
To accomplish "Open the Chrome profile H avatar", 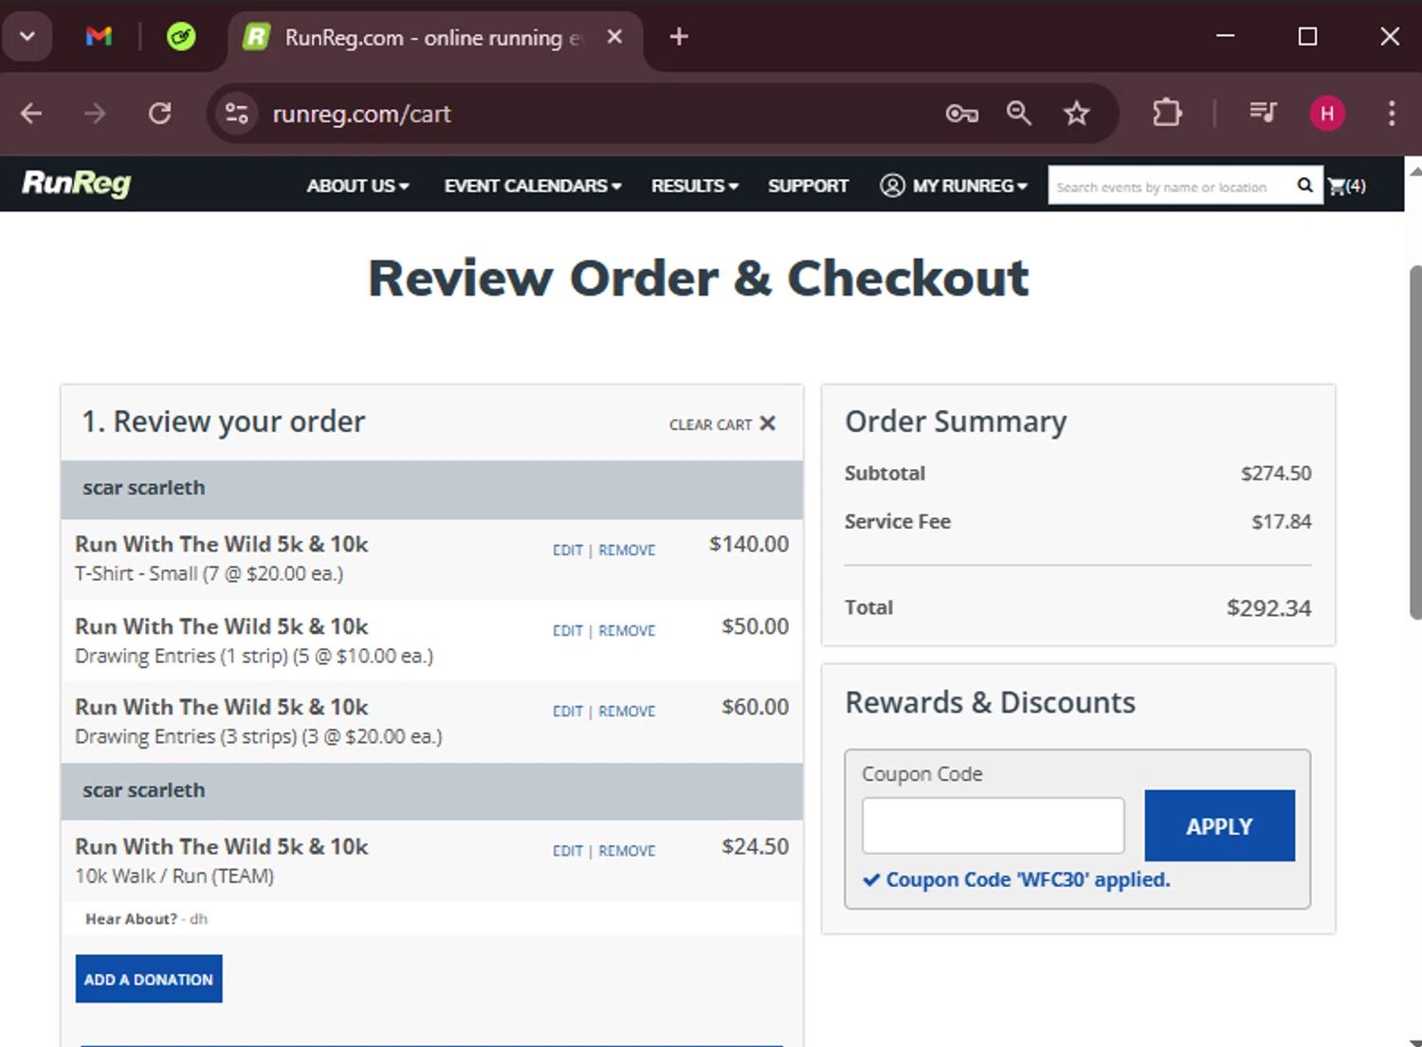I will pyautogui.click(x=1327, y=114).
